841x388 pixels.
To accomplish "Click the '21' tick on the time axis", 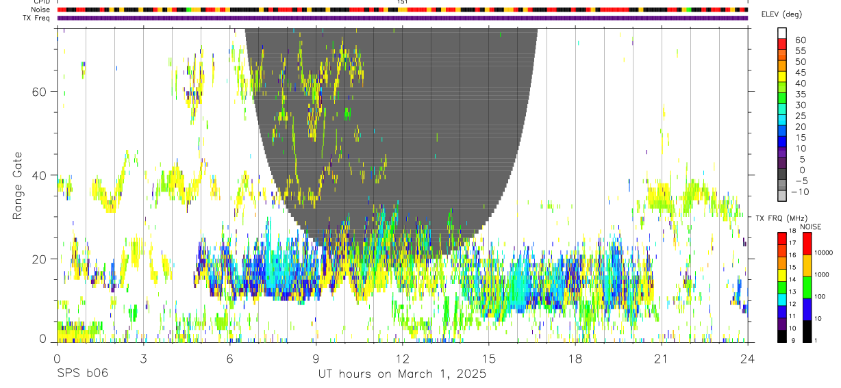I will click(x=661, y=359).
